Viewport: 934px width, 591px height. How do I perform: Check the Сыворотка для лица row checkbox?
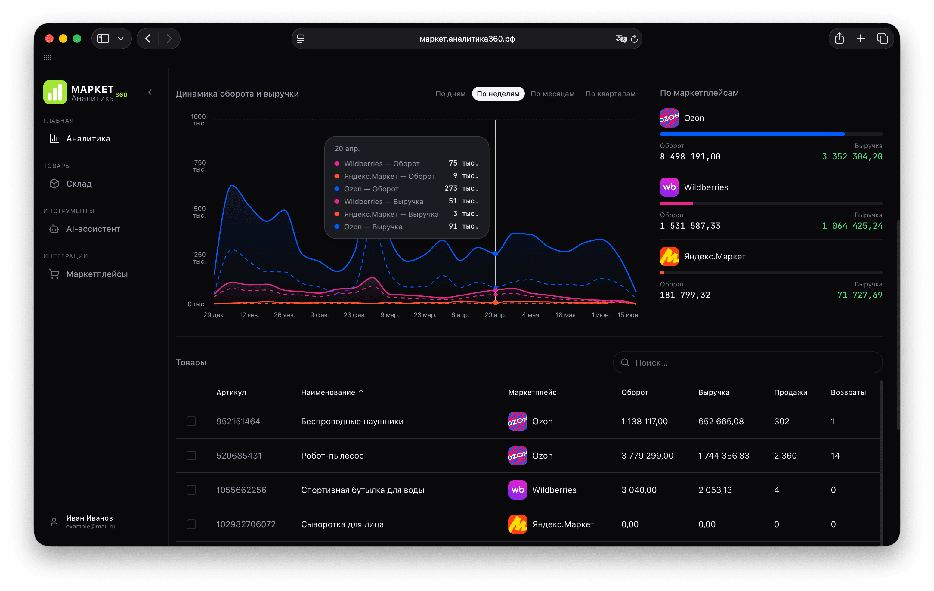click(x=191, y=524)
